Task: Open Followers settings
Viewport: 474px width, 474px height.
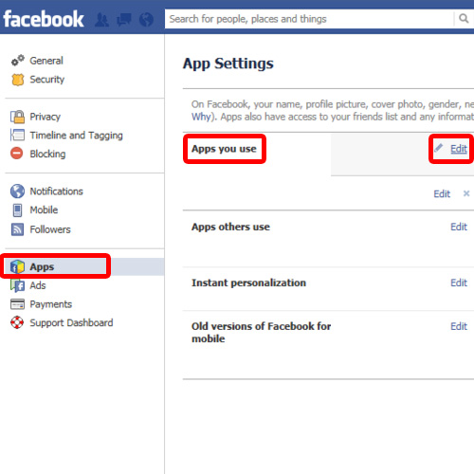Action: tap(50, 229)
